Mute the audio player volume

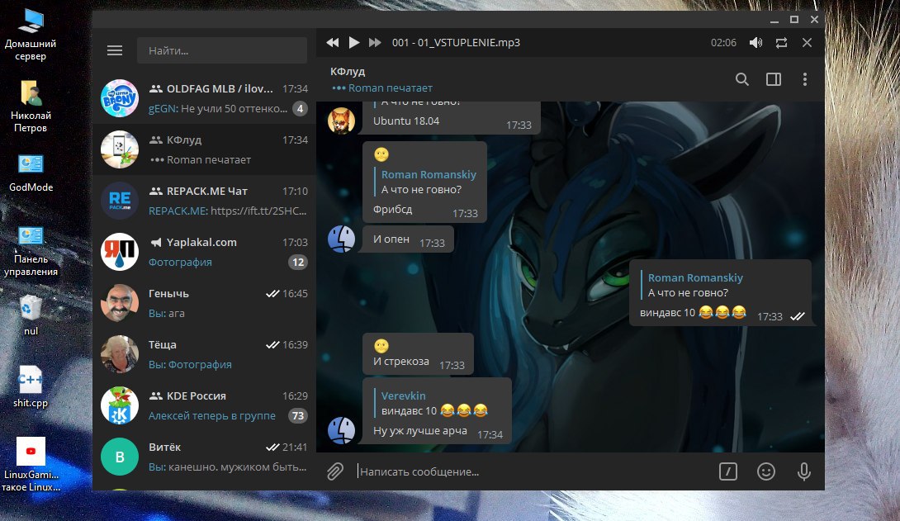pos(756,42)
